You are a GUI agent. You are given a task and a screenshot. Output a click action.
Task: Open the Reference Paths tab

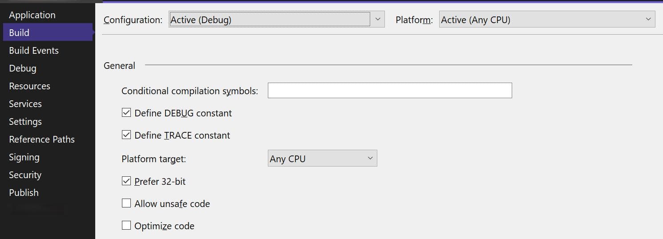pos(42,139)
